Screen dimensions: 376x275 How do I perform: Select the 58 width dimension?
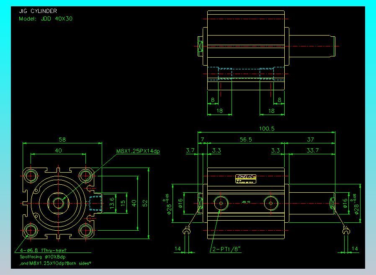[x=62, y=140]
